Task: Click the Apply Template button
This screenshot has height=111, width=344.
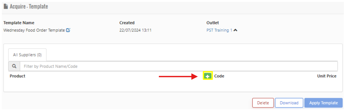Action: [x=323, y=103]
